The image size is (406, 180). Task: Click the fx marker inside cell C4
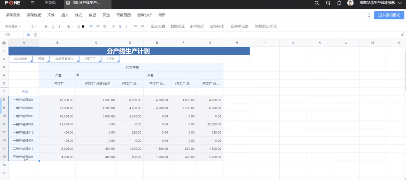pyautogui.click(x=77, y=75)
